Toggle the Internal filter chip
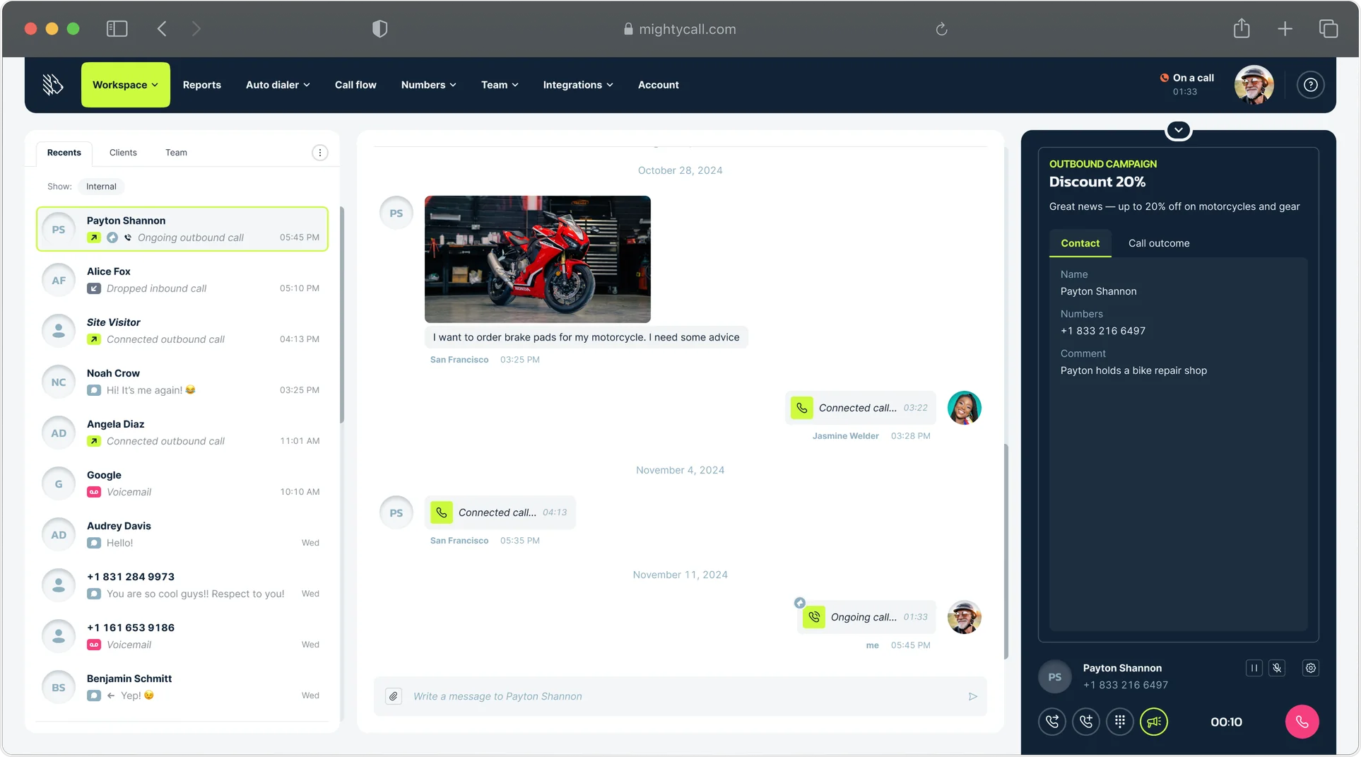 (x=101, y=187)
